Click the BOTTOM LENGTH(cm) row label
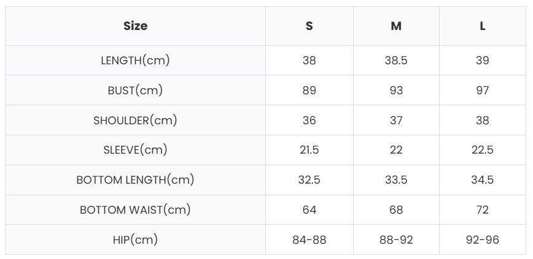The width and height of the screenshot is (533, 259). (135, 180)
